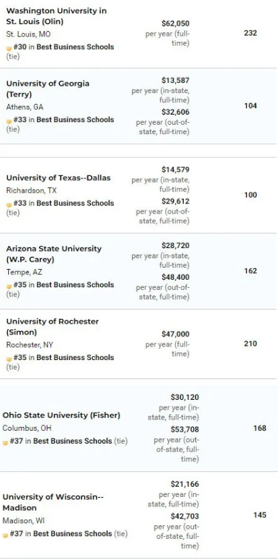Click badge icon beside #30 Washington University ranking

click(x=9, y=48)
